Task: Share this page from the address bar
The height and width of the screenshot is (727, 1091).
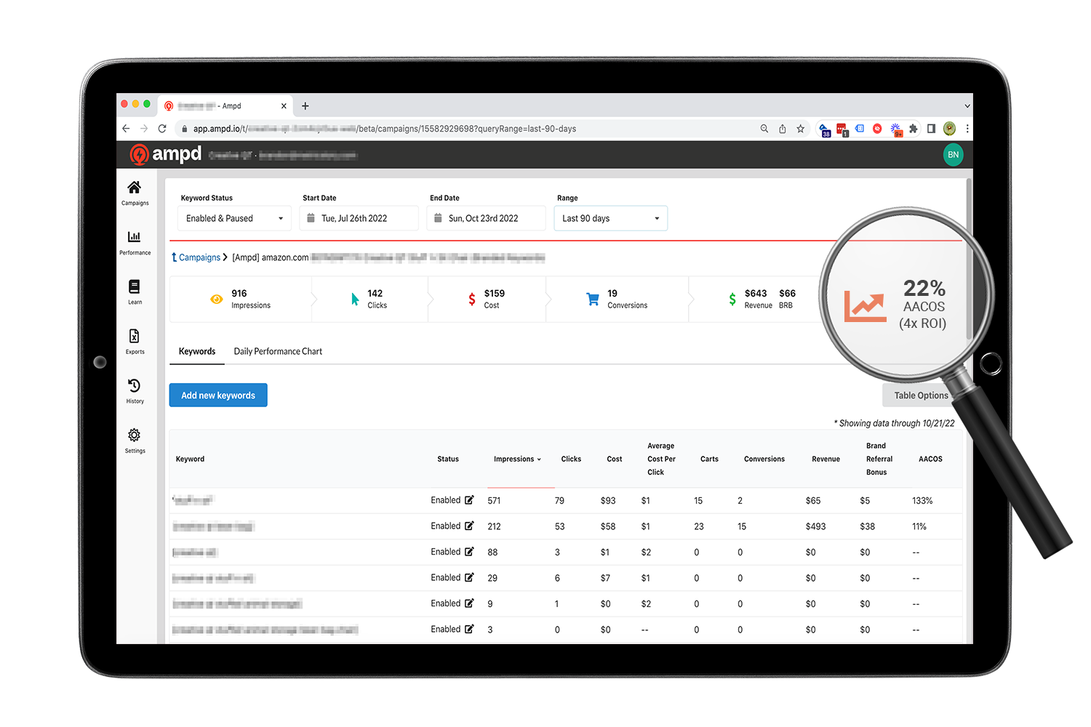Action: pos(783,129)
